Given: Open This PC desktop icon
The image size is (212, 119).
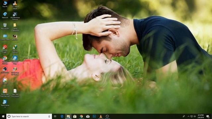Looking at the screenshot, I should [5, 4].
